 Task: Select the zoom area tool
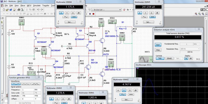click(x=203, y=14)
